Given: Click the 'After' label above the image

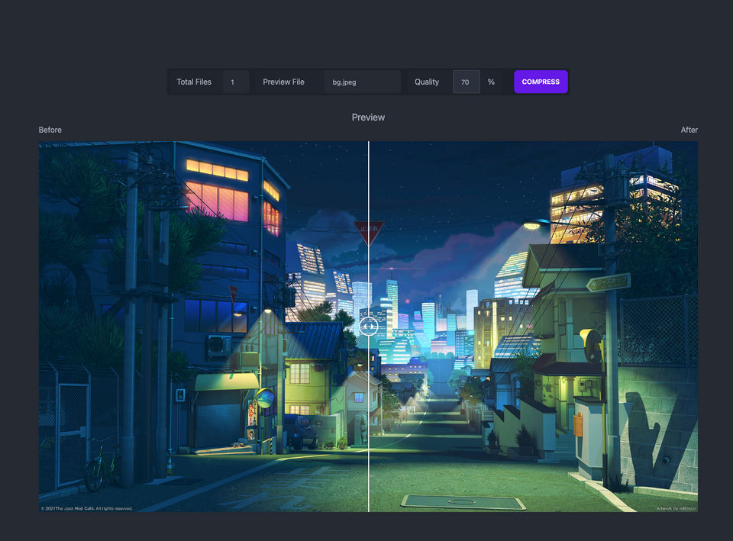Looking at the screenshot, I should tap(689, 130).
